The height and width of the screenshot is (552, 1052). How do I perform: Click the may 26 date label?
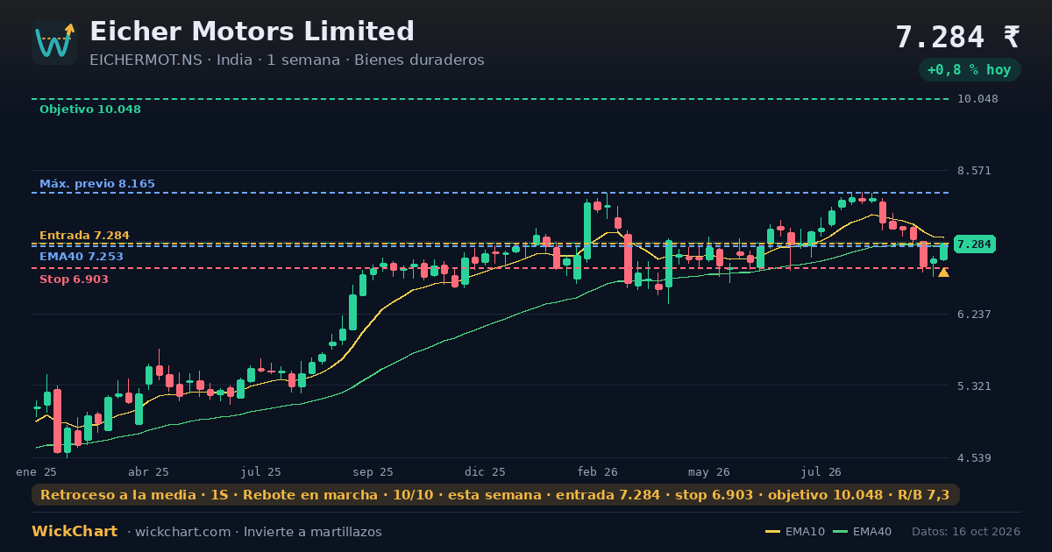click(709, 471)
